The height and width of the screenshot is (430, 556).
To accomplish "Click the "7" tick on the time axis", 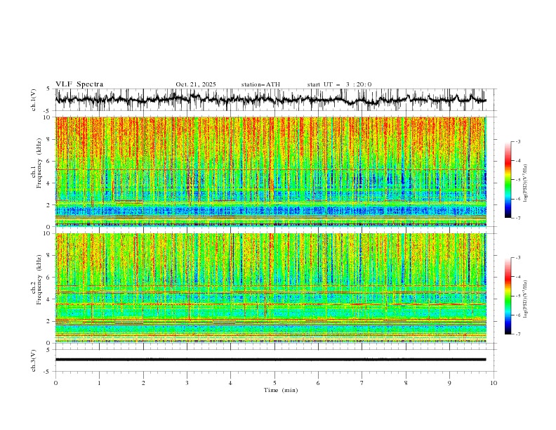I will (362, 383).
